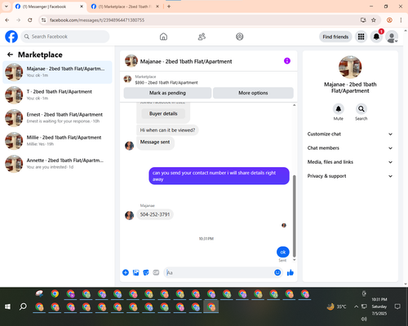This screenshot has height=326, width=408.
Task: Show hidden system tray icons
Action: pyautogui.click(x=356, y=306)
